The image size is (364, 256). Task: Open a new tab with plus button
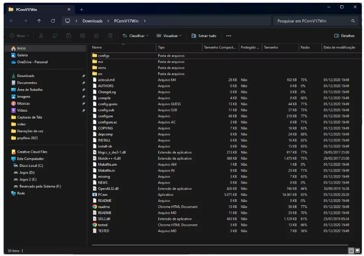click(x=82, y=10)
